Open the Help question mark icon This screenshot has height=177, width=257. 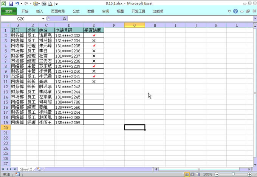[235, 11]
